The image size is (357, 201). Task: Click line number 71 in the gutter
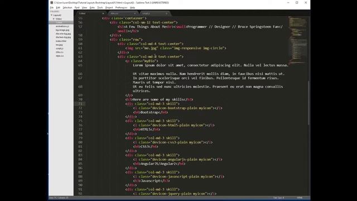[x=80, y=104]
